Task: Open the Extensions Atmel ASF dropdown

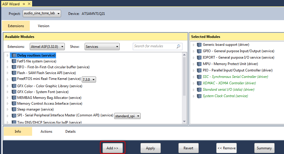Action: pos(48,47)
